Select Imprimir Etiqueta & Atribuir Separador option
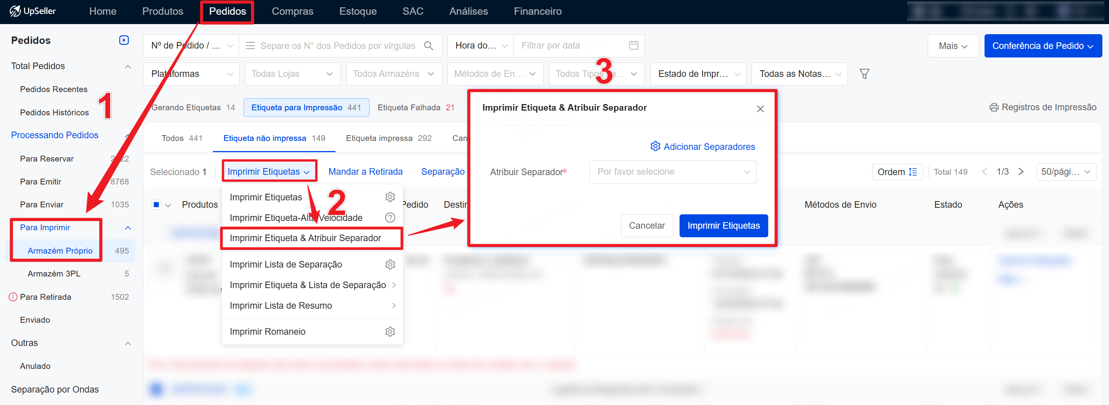Image resolution: width=1109 pixels, height=405 pixels. tap(305, 238)
